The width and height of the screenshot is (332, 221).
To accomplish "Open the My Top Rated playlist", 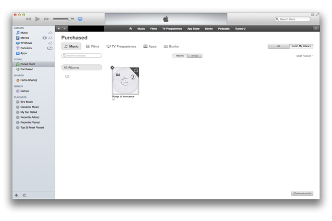I will click(29, 112).
